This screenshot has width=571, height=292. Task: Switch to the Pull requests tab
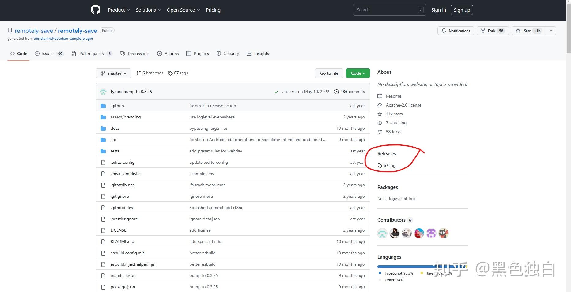click(x=92, y=54)
